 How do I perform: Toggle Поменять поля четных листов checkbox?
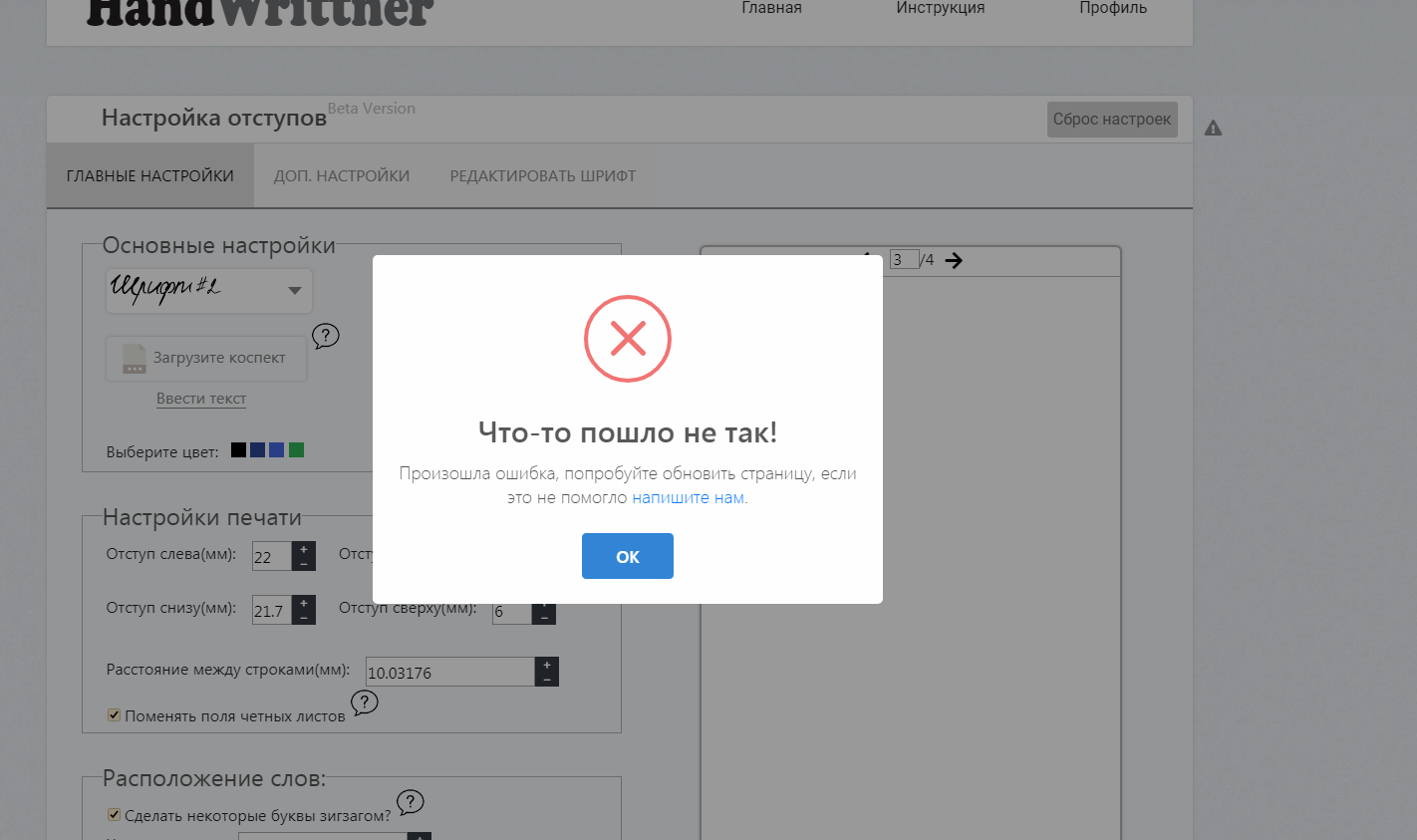114,715
